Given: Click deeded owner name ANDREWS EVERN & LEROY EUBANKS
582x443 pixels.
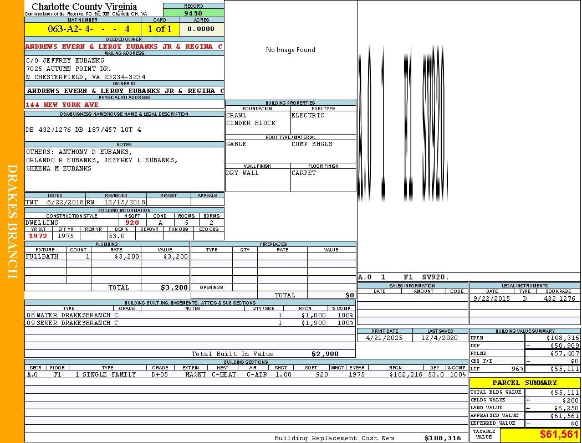Looking at the screenshot, I should pos(124,47).
